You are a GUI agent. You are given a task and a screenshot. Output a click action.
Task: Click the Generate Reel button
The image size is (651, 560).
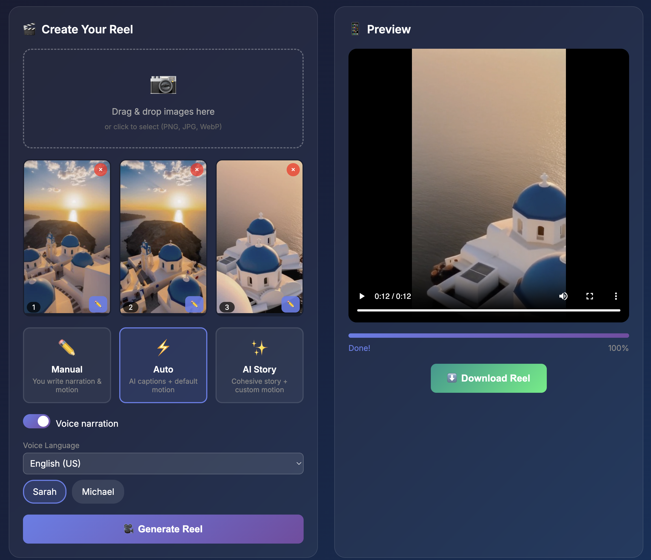(163, 529)
